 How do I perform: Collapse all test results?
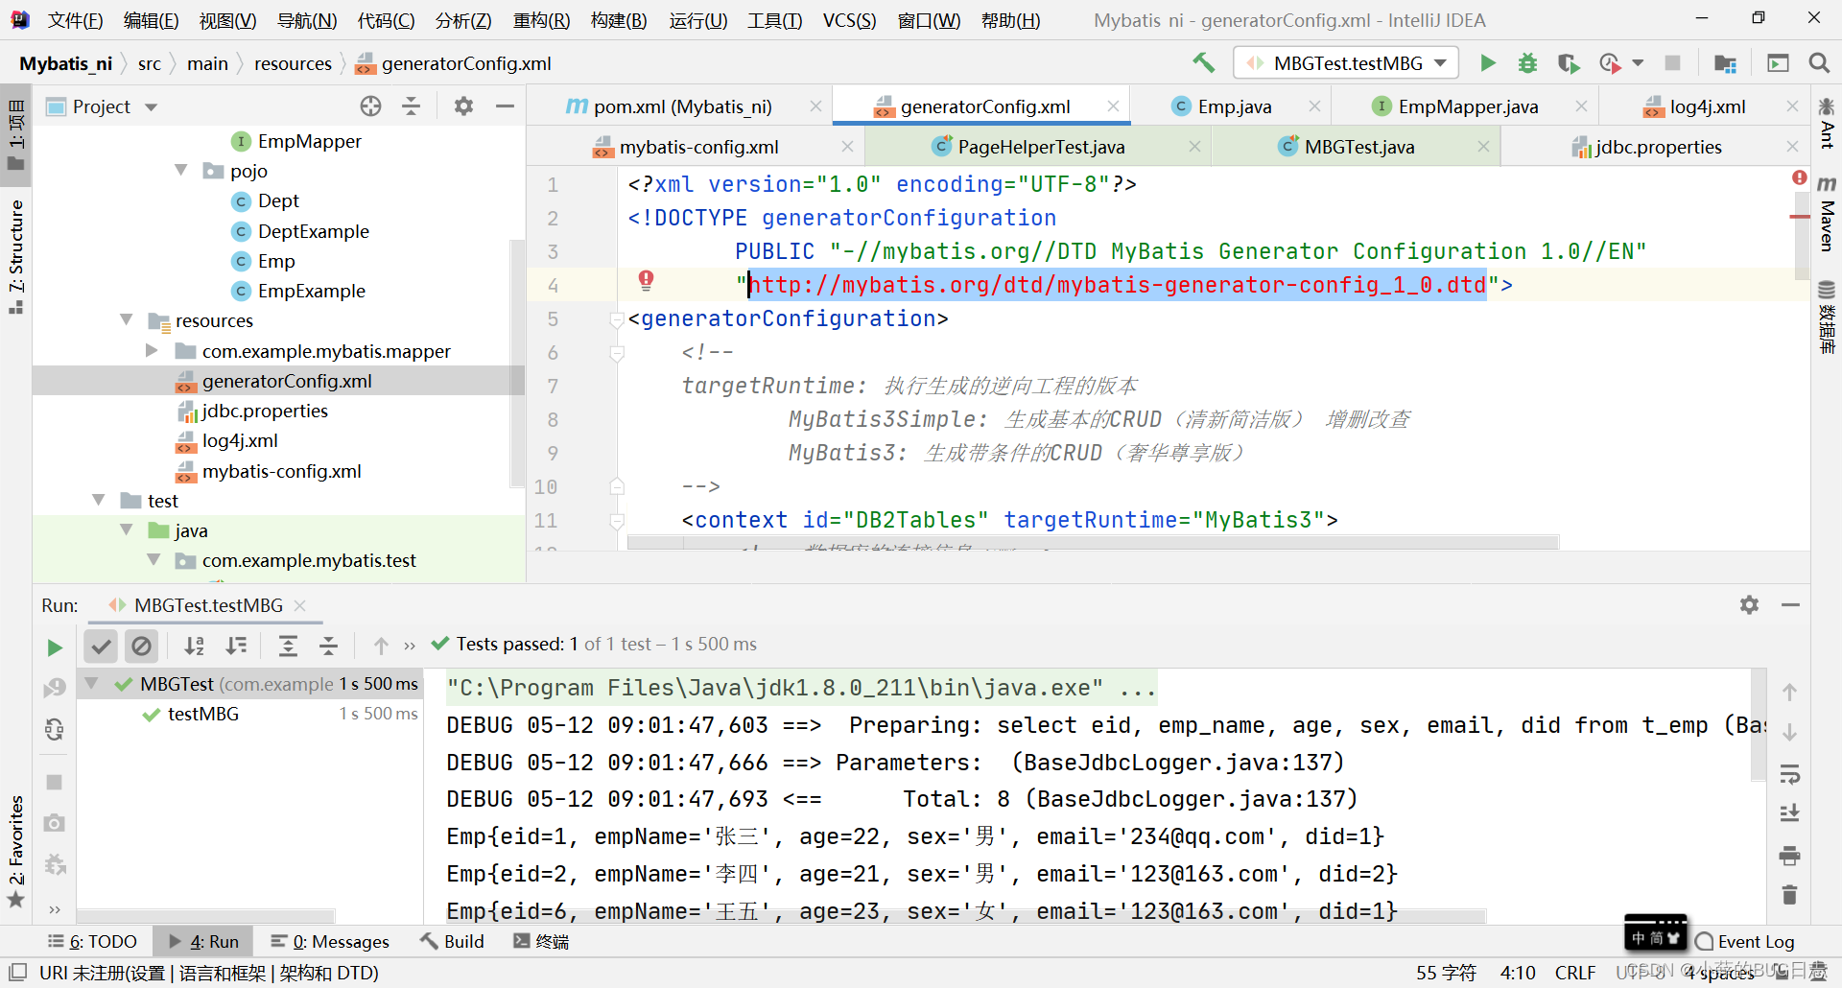[328, 646]
